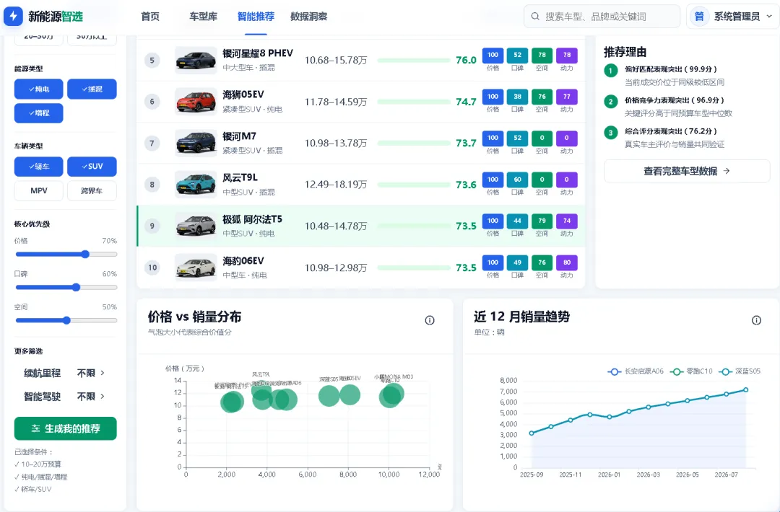780x512 pixels.
Task: Click 生成我的推荐 green button
Action: coord(66,428)
